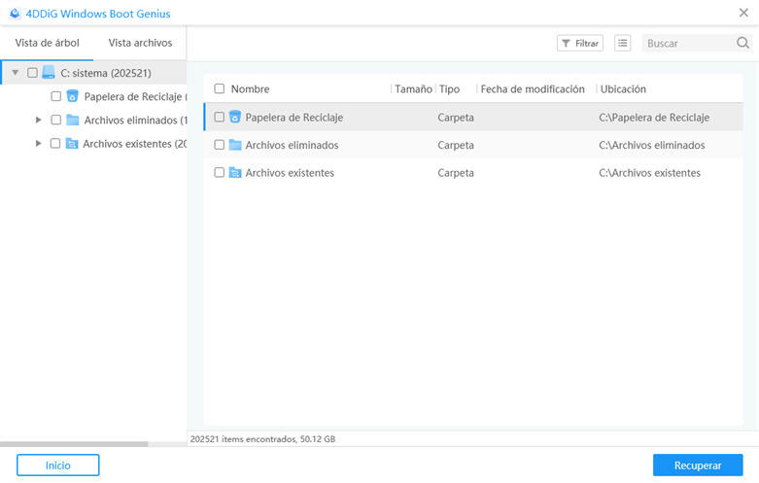Open the Filtrar filter button
759x483 pixels.
(x=580, y=43)
